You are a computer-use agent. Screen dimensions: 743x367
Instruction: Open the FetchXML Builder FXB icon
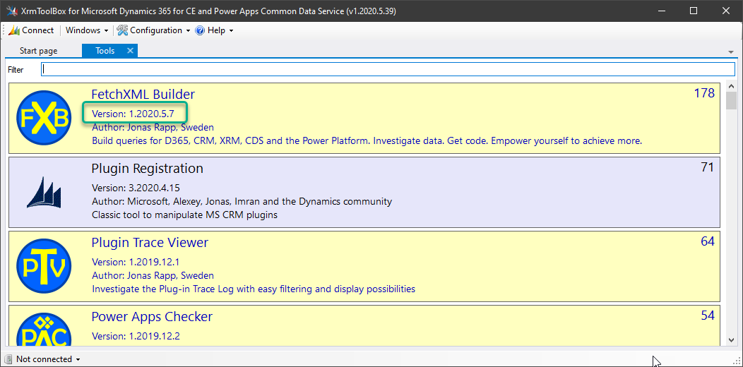coord(43,118)
